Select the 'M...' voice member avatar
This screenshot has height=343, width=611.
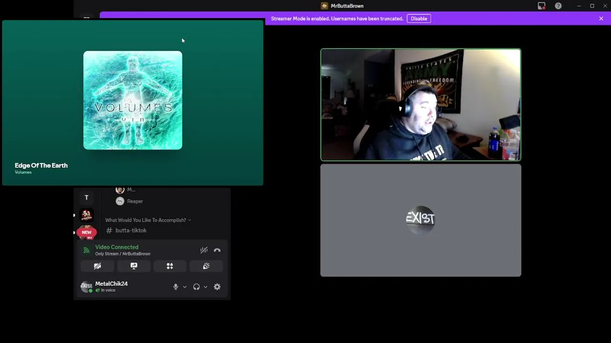[x=120, y=190]
